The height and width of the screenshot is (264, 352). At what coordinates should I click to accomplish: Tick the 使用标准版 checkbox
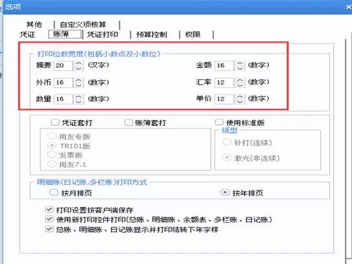coord(219,122)
